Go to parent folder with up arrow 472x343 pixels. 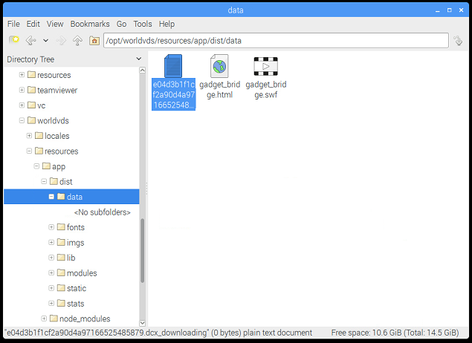point(77,40)
